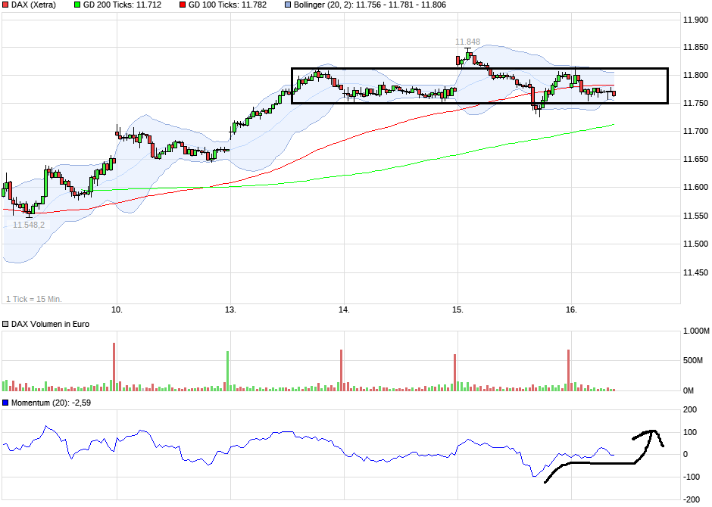
Task: Click the red DAX (Xetra) legend swatch
Action: coord(5,5)
